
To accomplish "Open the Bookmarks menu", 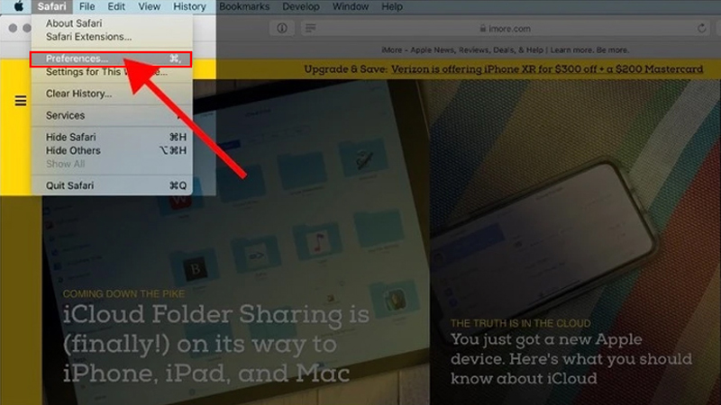I will pyautogui.click(x=244, y=6).
